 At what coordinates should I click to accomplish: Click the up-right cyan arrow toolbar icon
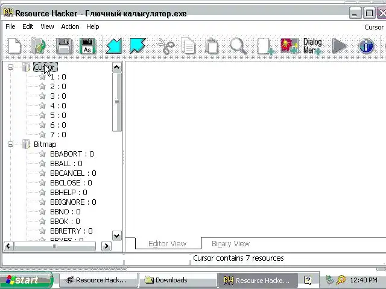pyautogui.click(x=138, y=46)
